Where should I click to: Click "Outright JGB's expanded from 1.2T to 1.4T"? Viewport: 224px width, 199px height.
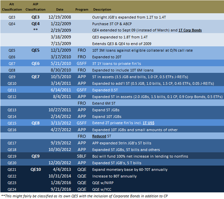tap(129, 17)
